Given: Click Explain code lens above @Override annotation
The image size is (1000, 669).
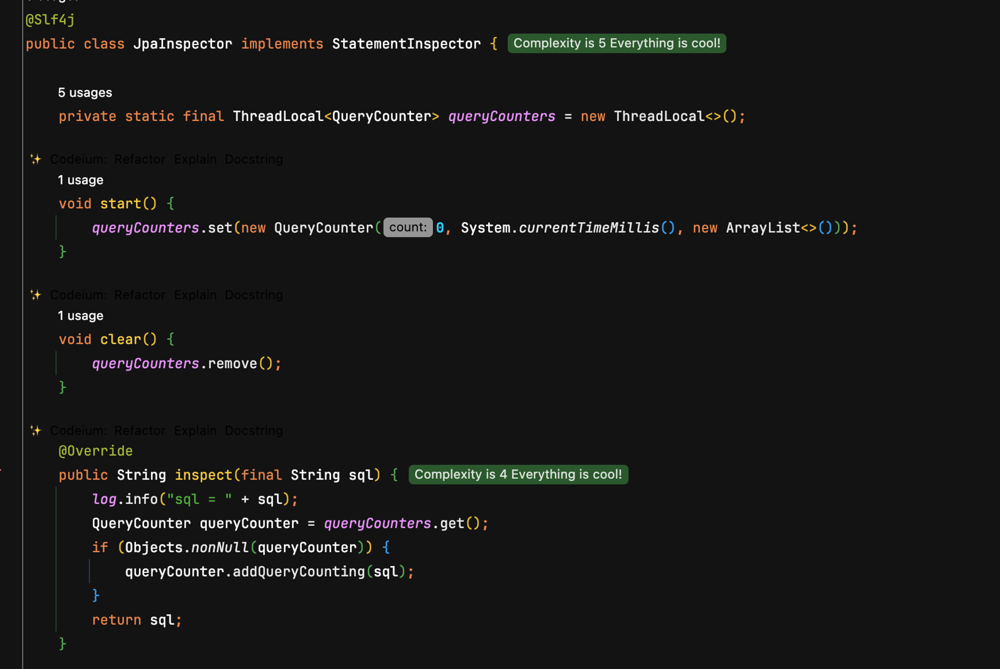Looking at the screenshot, I should coord(195,431).
